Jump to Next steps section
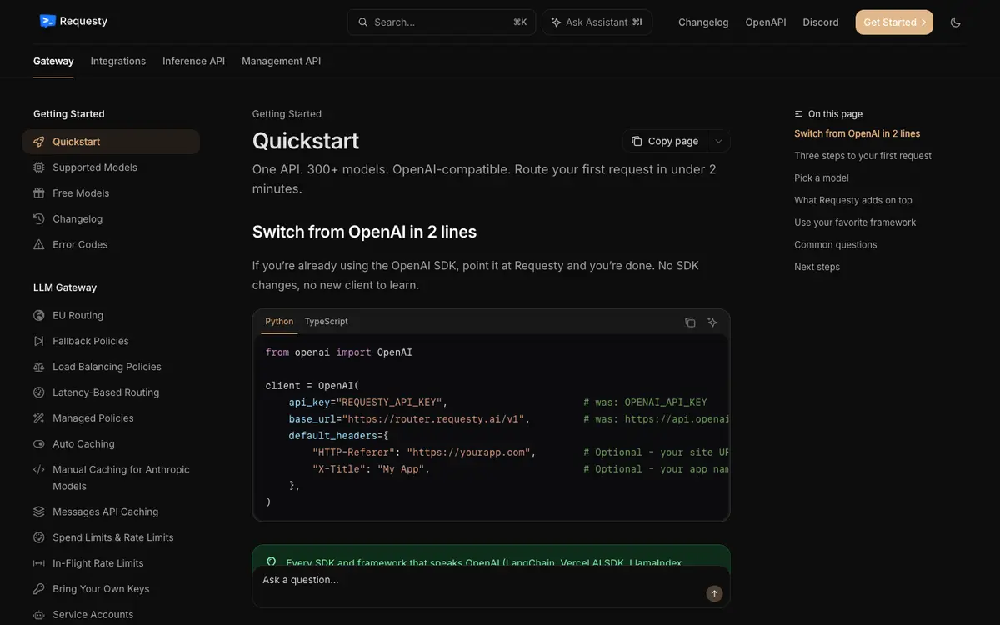The height and width of the screenshot is (625, 1000). coord(817,267)
